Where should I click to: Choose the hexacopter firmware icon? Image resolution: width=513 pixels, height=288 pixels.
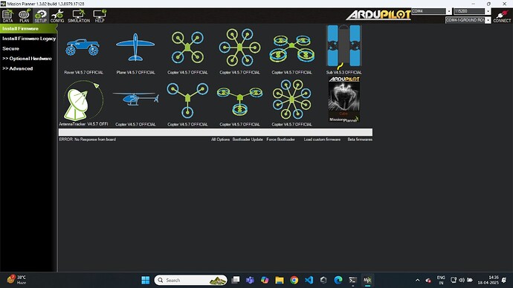(x=239, y=47)
